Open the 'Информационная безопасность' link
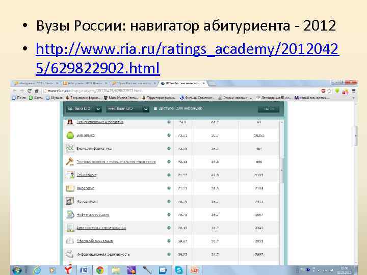Screen dimensions: 367x275 click(103, 254)
